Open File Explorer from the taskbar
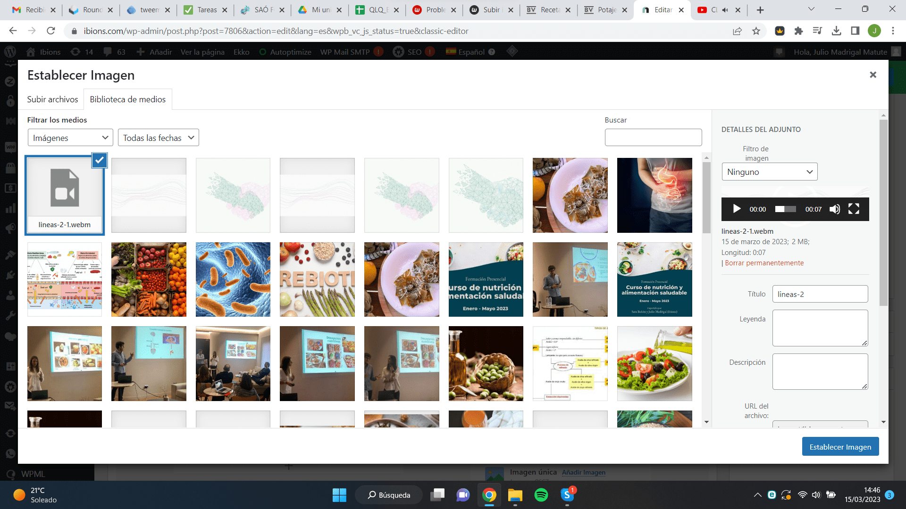 click(x=515, y=495)
